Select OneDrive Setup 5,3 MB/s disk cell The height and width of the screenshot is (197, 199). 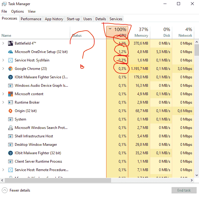pos(161,52)
